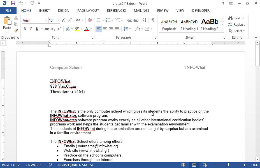Apply strikethrough formatting

[x=47, y=29]
